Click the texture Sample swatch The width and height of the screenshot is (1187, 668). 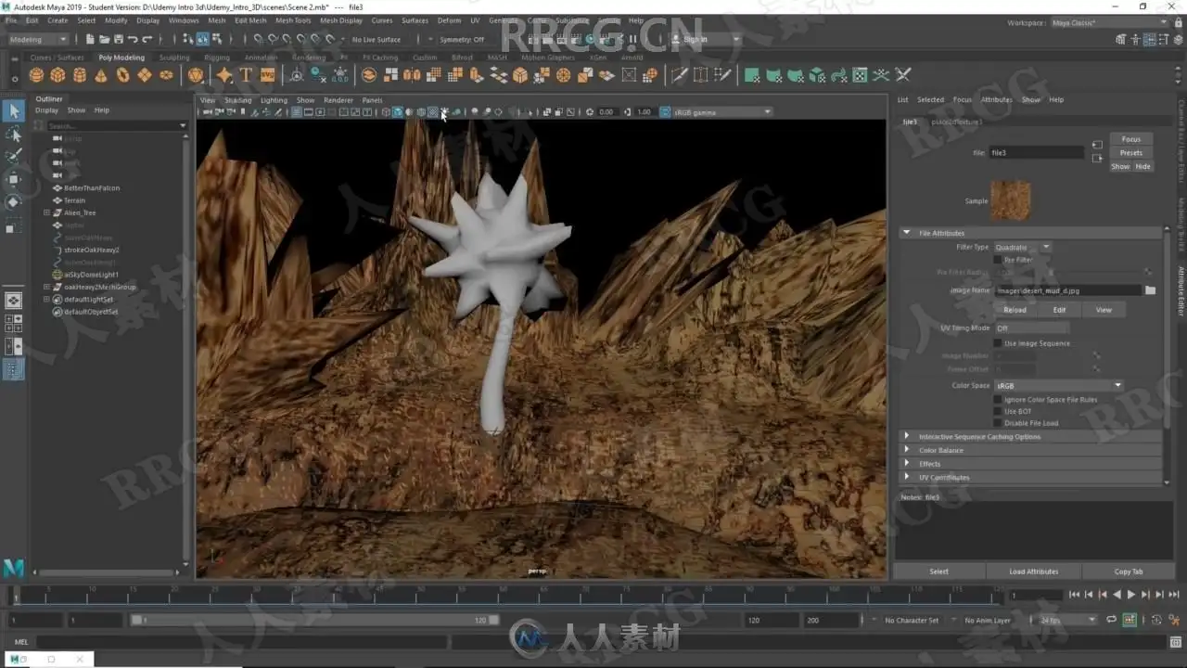(1010, 200)
